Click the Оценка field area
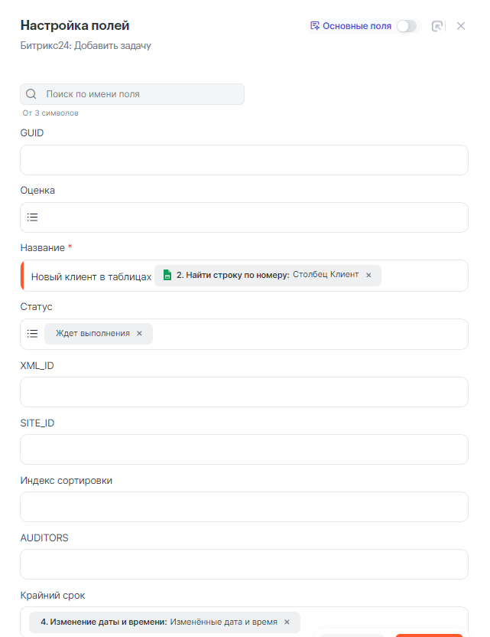This screenshot has width=490, height=637. coord(252,217)
